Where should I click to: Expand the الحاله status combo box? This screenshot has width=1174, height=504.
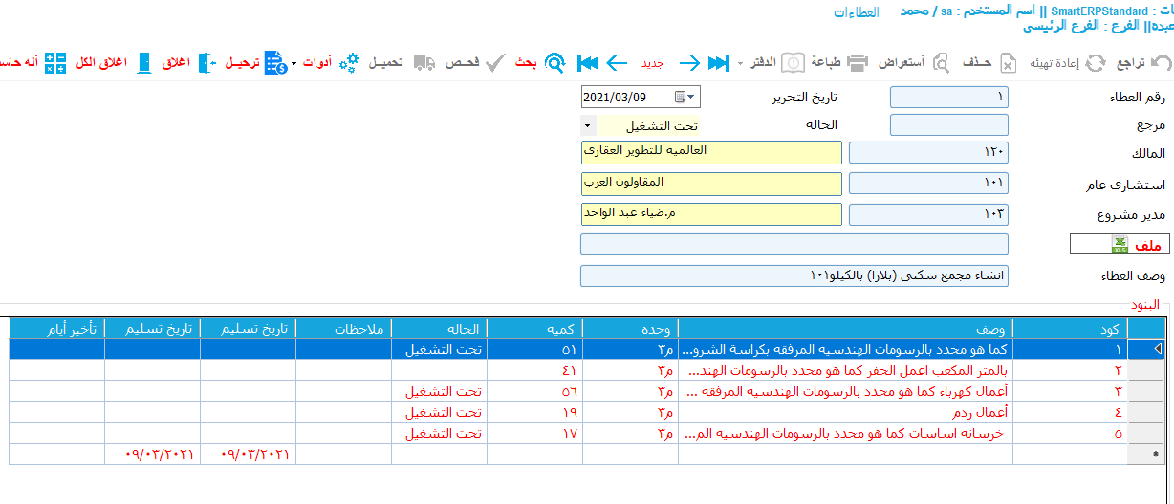point(586,125)
